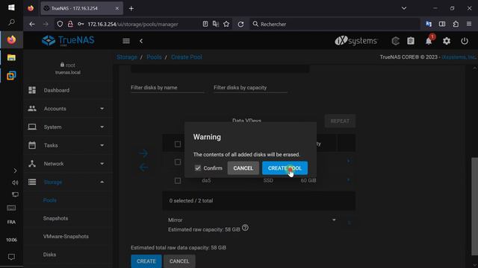Click the TrueNAS logo
478x268 pixels.
(x=68, y=41)
